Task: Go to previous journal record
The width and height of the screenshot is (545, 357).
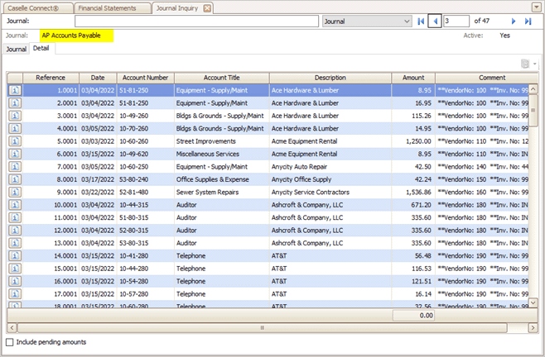Action: 435,21
